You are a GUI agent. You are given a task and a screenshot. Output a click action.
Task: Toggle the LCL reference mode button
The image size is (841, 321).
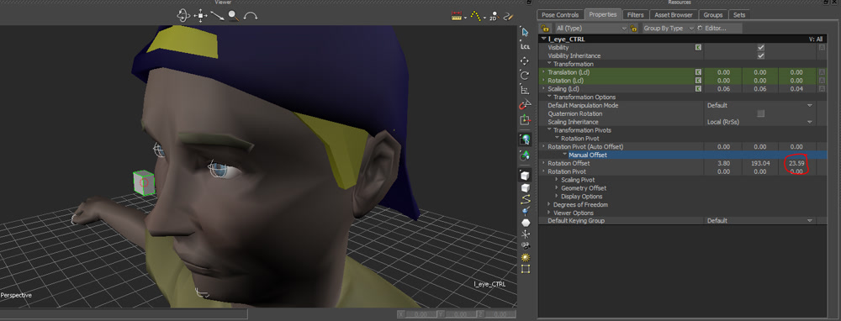pos(525,46)
